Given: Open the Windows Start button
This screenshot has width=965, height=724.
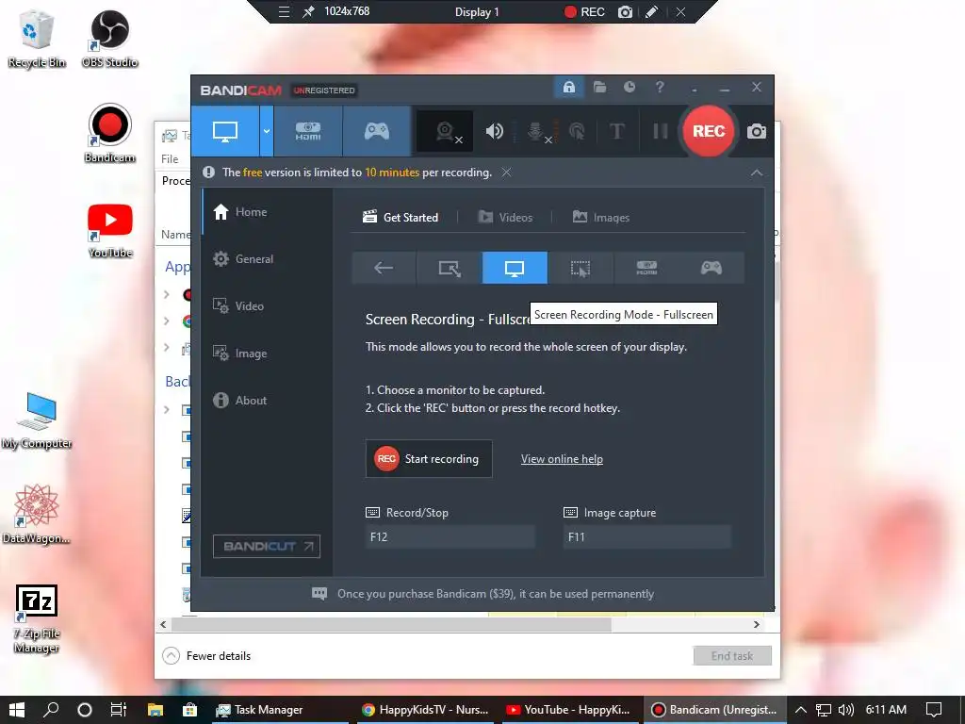Looking at the screenshot, I should pyautogui.click(x=17, y=710).
